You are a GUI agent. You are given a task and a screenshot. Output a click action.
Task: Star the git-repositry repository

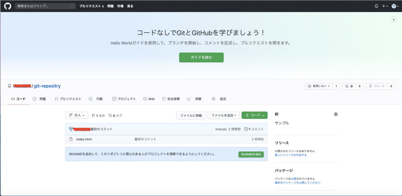tap(350, 86)
